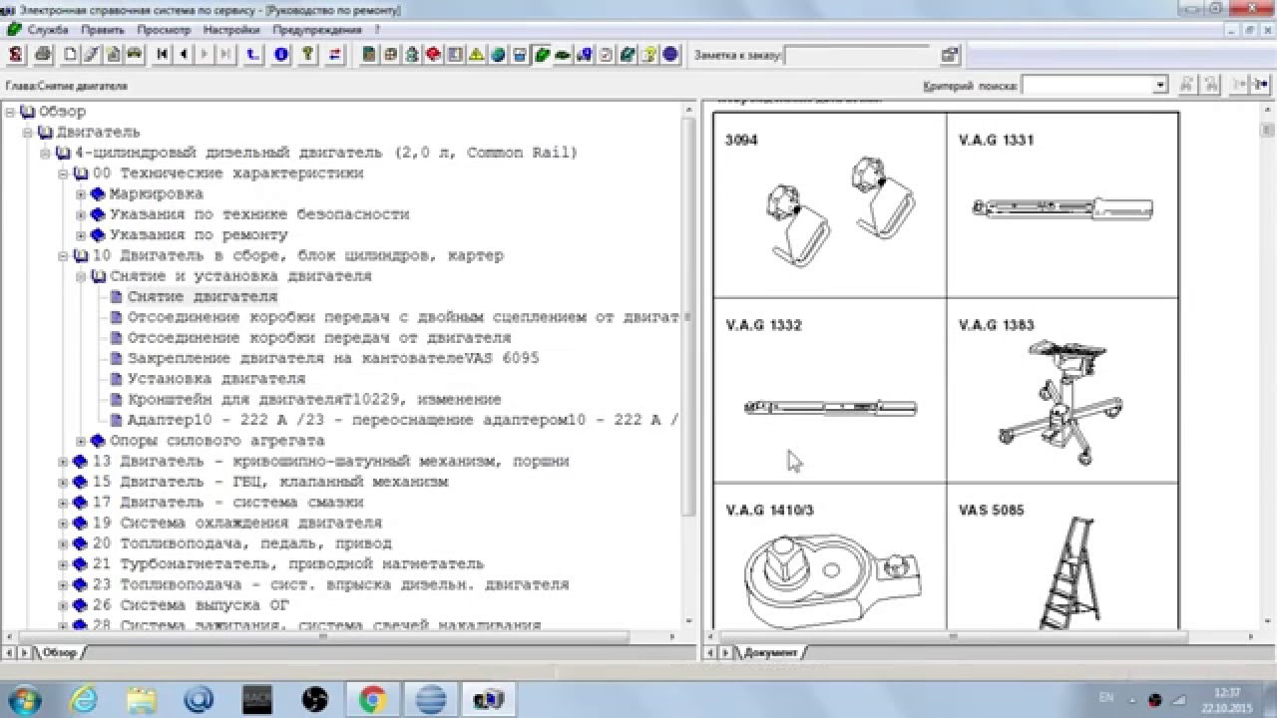Collapse the Двигатель tree node
The width and height of the screenshot is (1277, 718).
[x=28, y=133]
